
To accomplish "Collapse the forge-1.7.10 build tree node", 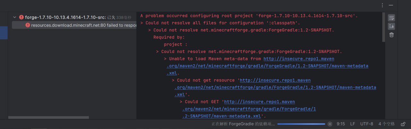I will (14, 17).
